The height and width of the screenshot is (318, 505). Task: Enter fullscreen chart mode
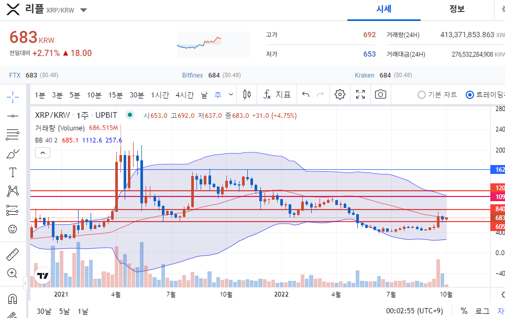[360, 94]
